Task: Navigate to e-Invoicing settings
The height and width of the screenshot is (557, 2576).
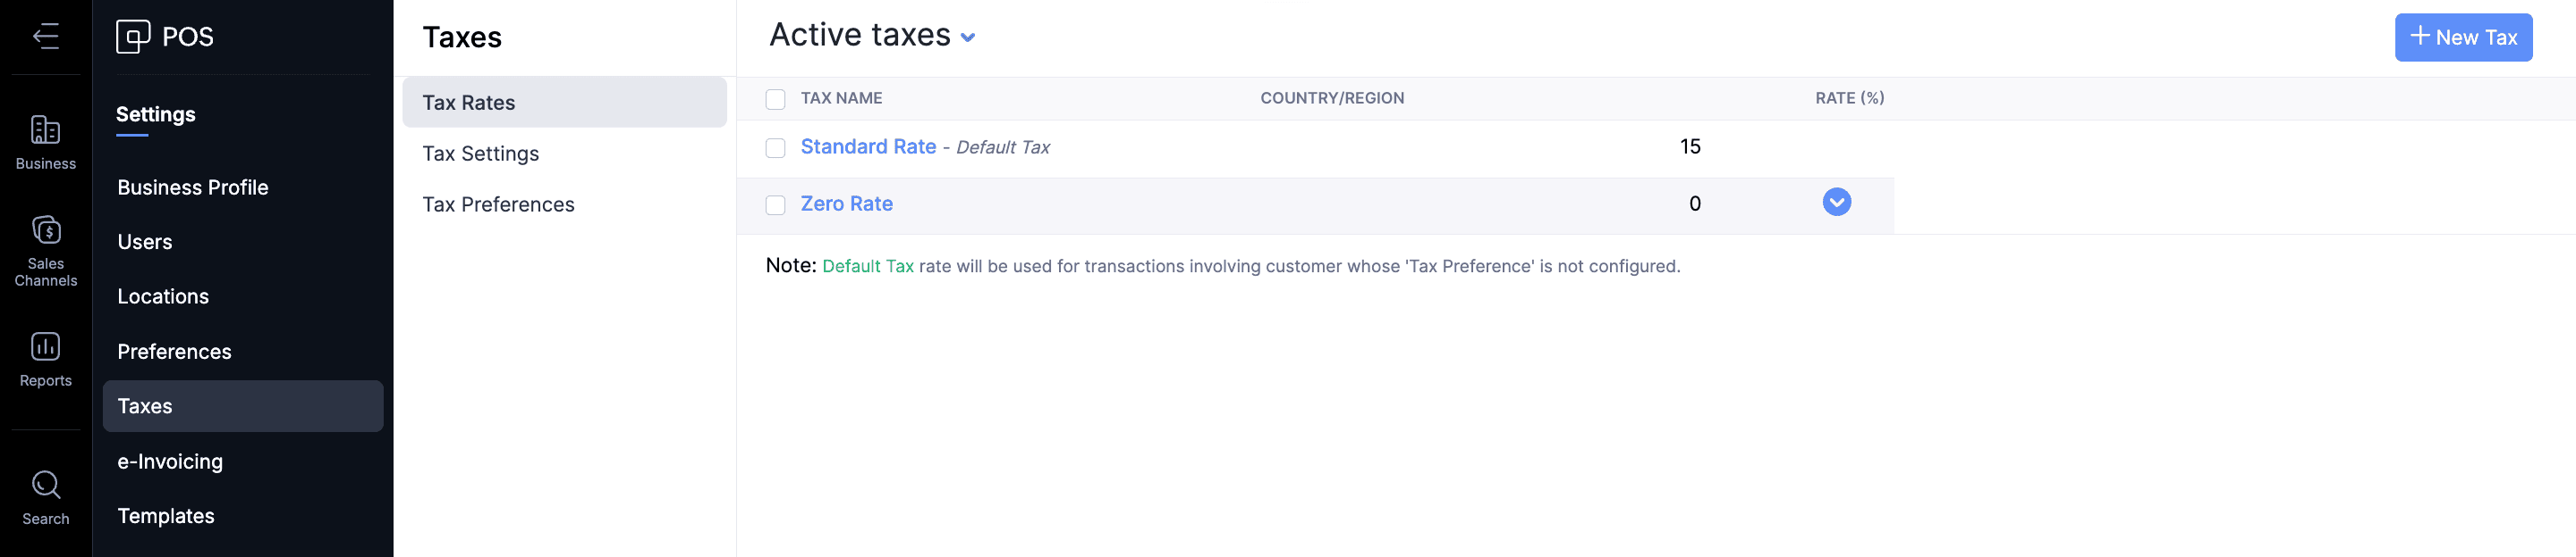Action: coord(170,461)
